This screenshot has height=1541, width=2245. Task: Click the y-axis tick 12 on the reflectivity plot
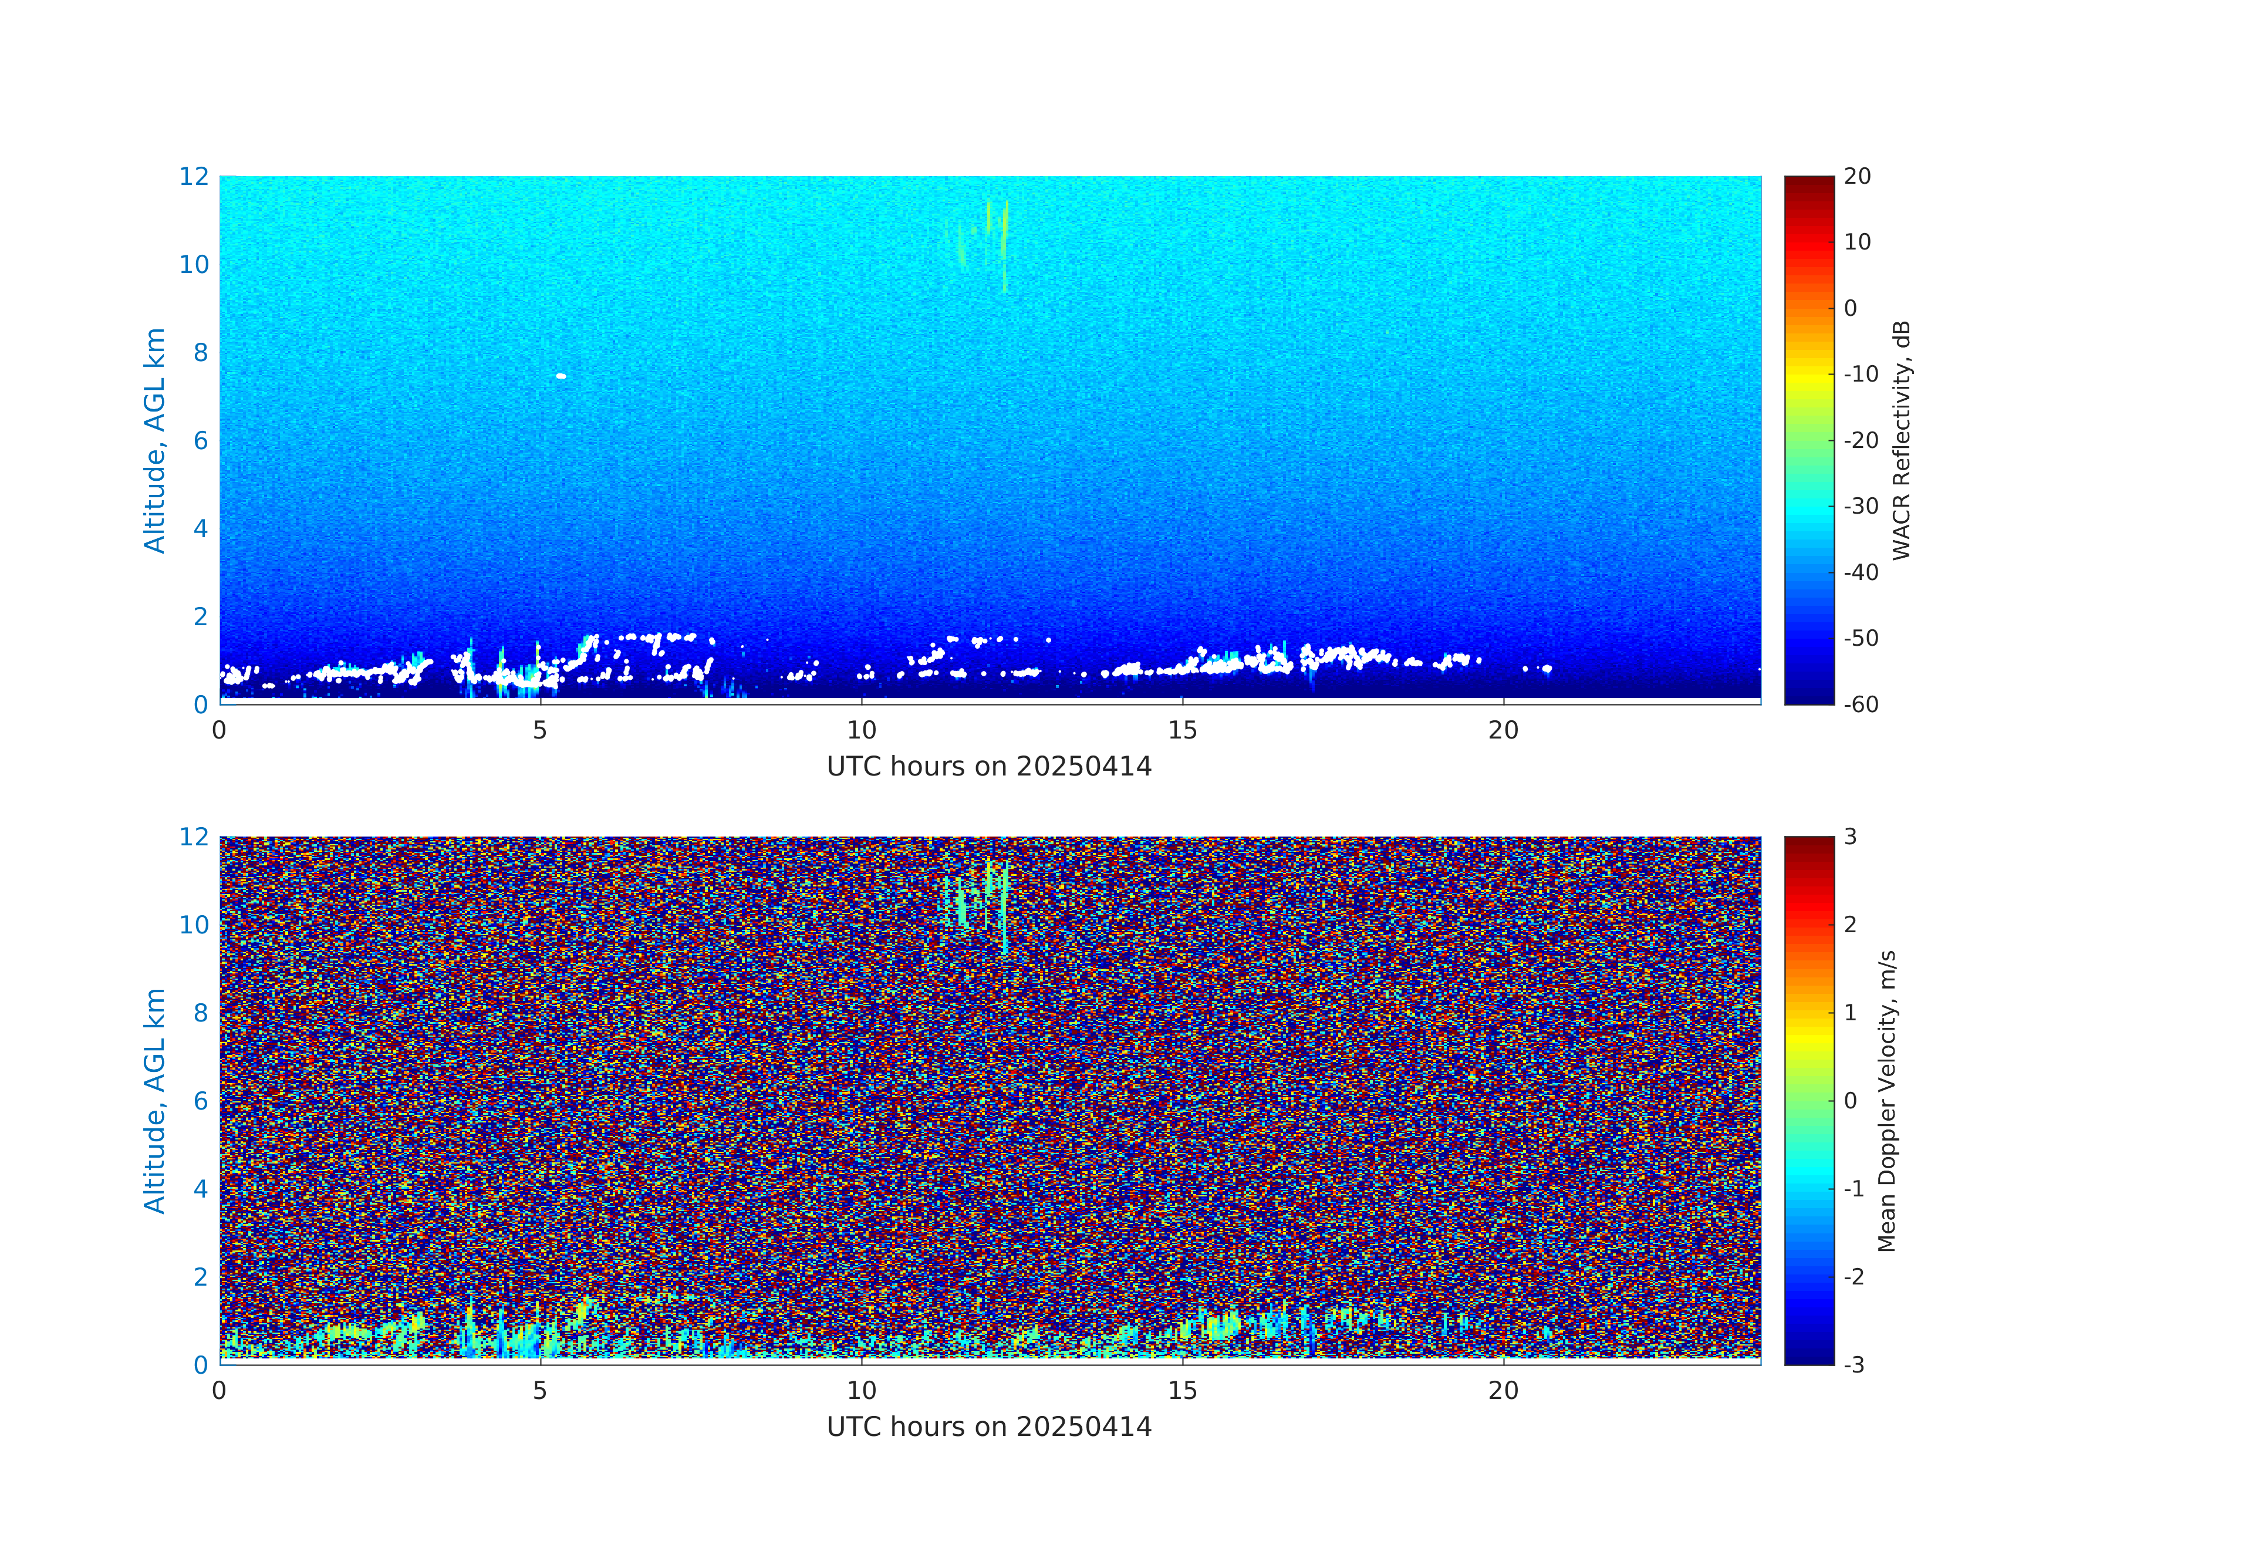coord(193,177)
